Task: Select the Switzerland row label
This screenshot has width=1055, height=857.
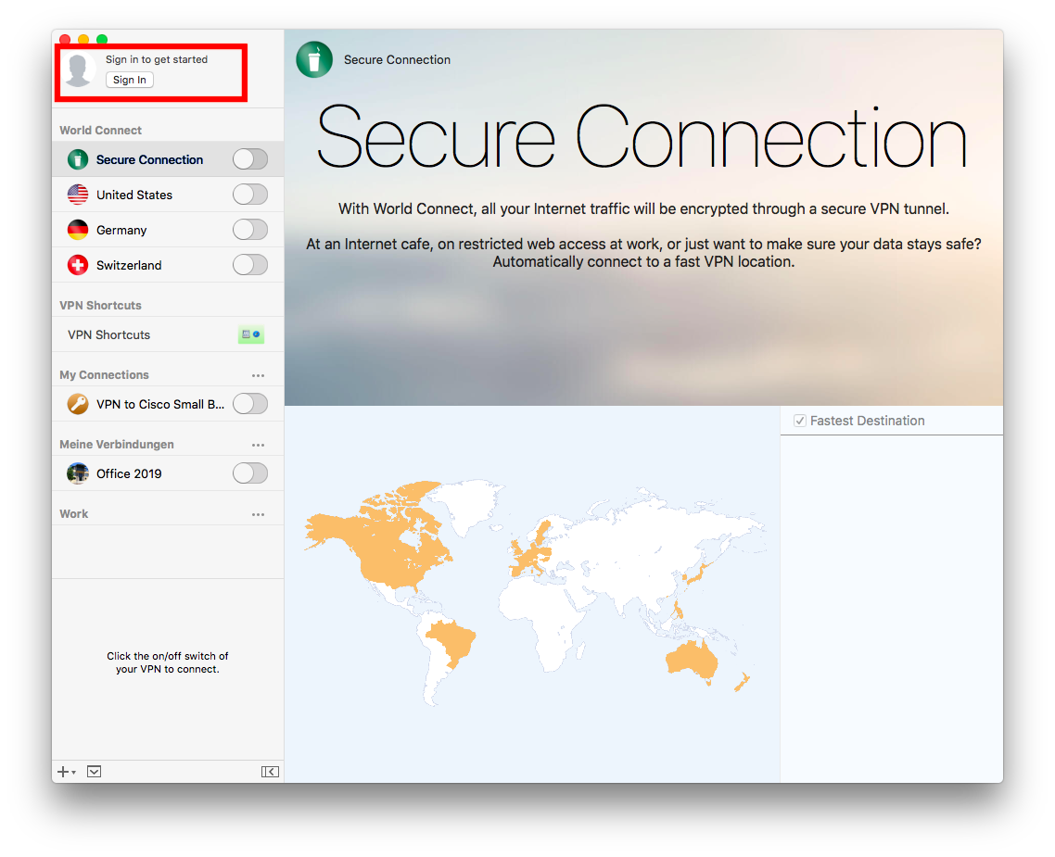Action: coord(129,266)
